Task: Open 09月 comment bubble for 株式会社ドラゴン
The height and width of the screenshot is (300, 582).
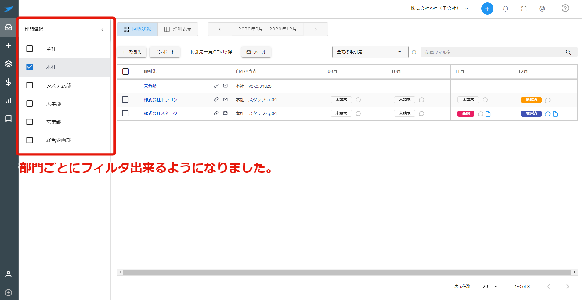Action: click(358, 100)
